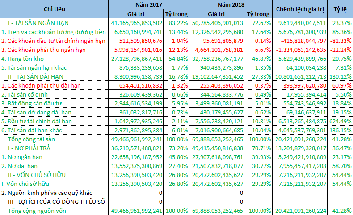Image resolution: width=353 pixels, height=215 pixels.
Task: Select value 27,128,796,867,411
Action: click(137, 59)
